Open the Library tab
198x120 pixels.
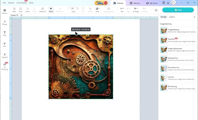(x=135, y=3)
